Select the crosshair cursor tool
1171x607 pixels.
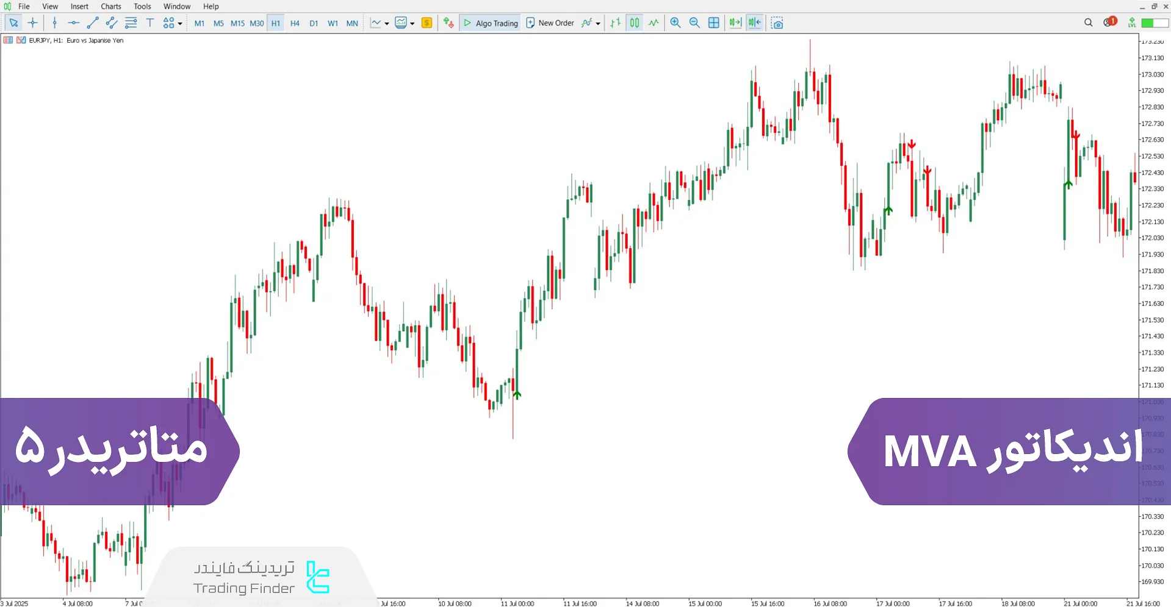pos(33,23)
